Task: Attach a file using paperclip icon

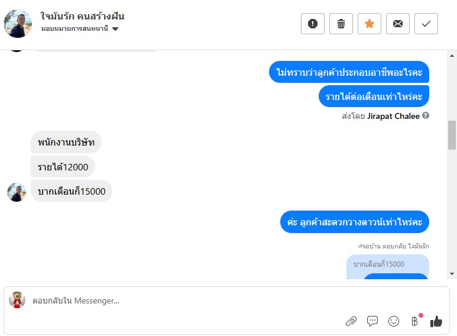Action: pos(351,321)
